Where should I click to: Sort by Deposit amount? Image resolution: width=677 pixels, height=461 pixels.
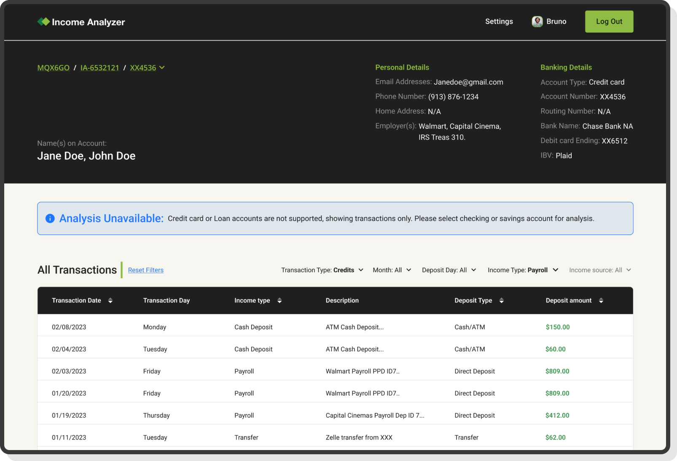pos(602,300)
